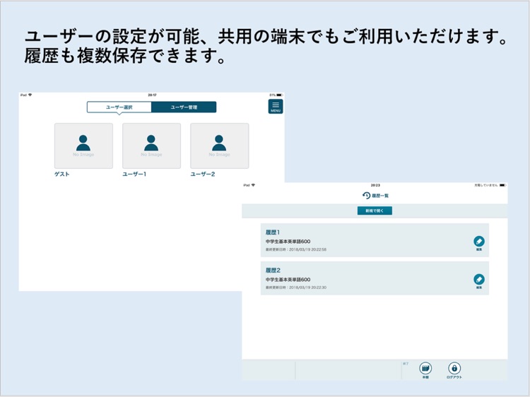
Task: Click the battery icon in the user screen status bar
Action: tap(280, 95)
